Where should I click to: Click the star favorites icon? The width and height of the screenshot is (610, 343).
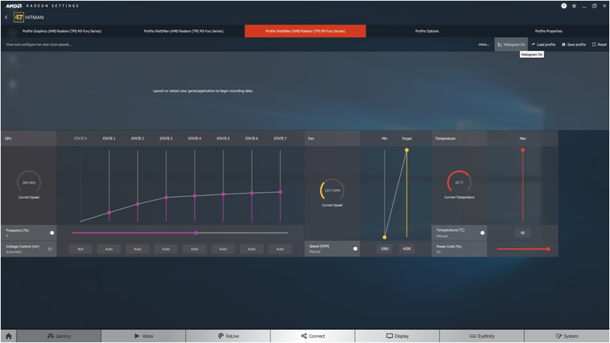point(574,6)
